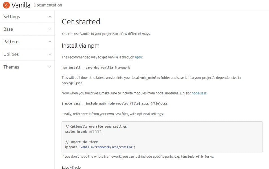Expand the Themes section chevron

[50, 67]
